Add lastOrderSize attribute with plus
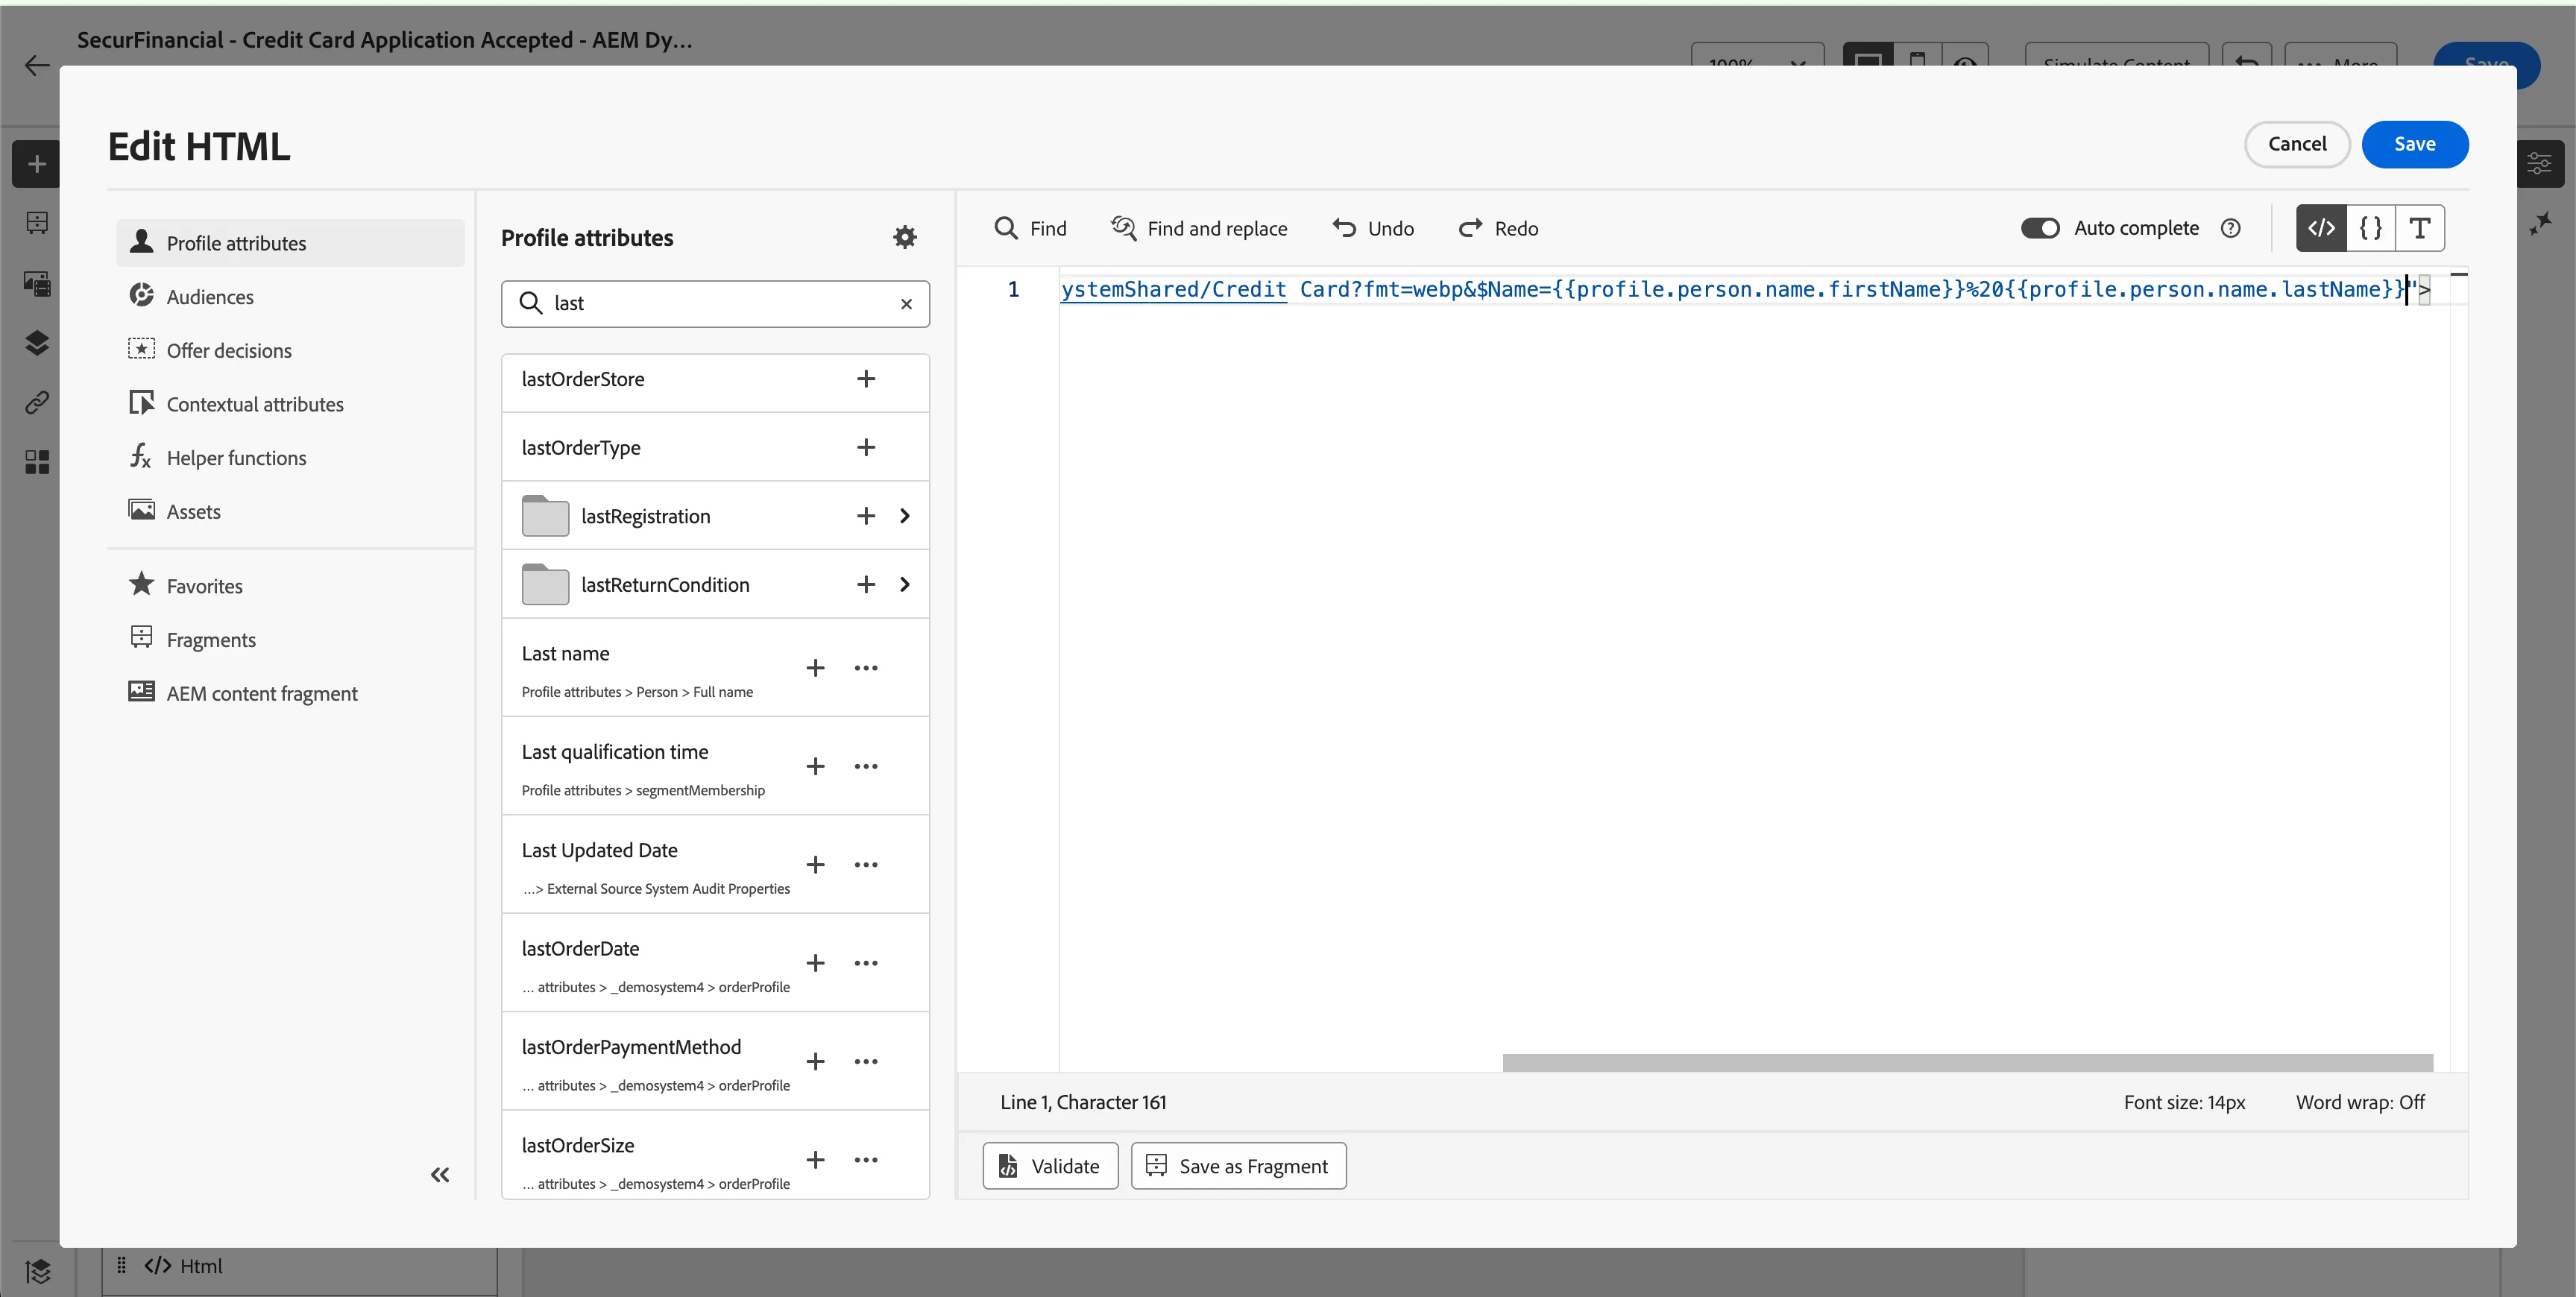2576x1297 pixels. pos(815,1160)
